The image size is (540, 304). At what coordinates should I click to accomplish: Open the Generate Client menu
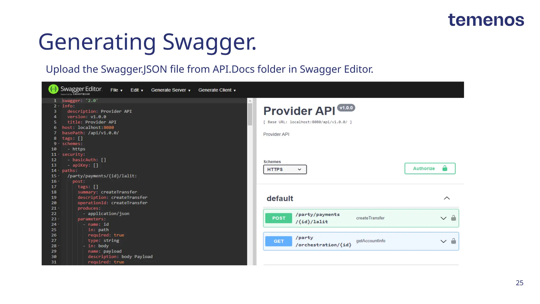click(217, 90)
